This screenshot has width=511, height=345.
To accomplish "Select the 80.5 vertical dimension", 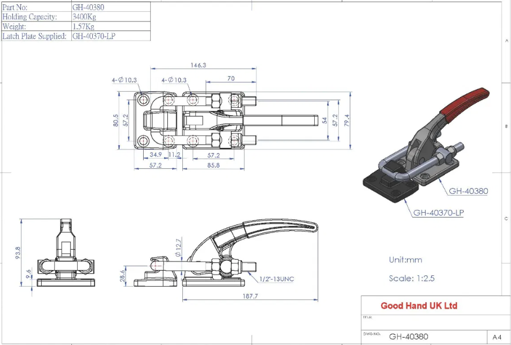I will click(x=116, y=120).
